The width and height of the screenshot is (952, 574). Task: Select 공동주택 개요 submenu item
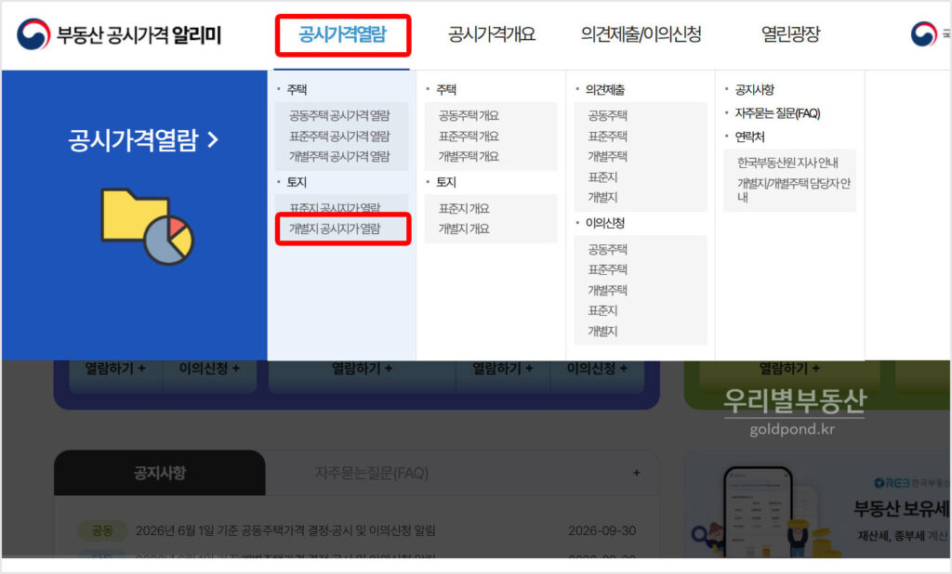(x=469, y=115)
